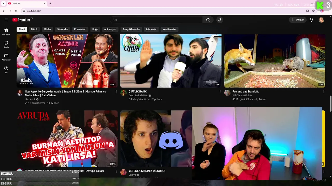This screenshot has width=332, height=186.
Task: Select the Doğa filter chip
Action: [95, 29]
